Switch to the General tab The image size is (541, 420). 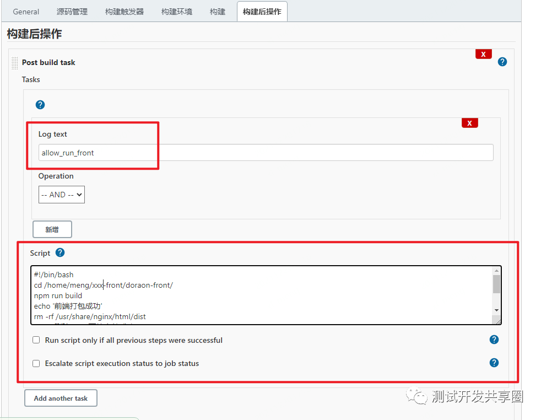pyautogui.click(x=25, y=11)
